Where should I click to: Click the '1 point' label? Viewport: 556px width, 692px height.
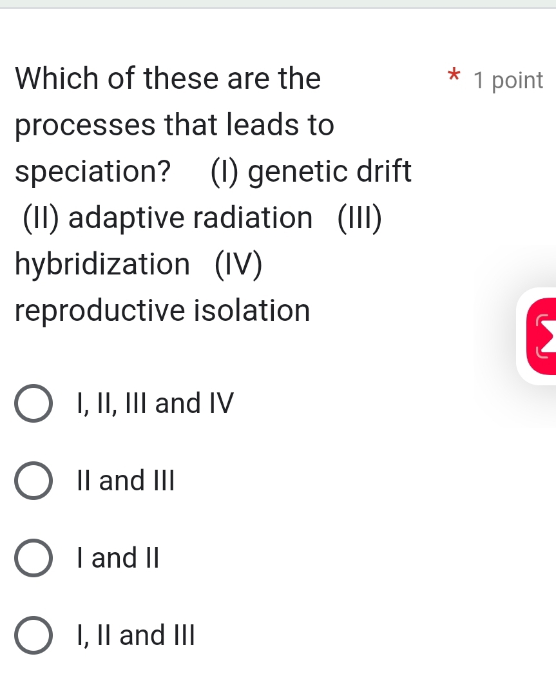508,80
